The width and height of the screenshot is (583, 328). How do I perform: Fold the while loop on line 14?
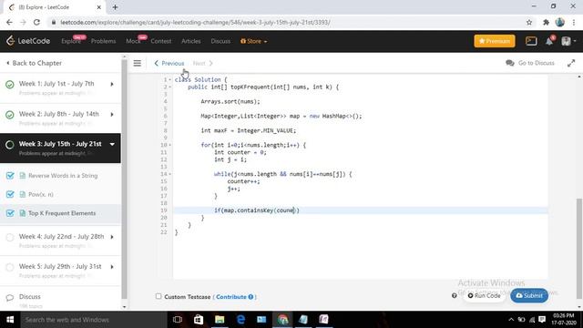pos(170,174)
